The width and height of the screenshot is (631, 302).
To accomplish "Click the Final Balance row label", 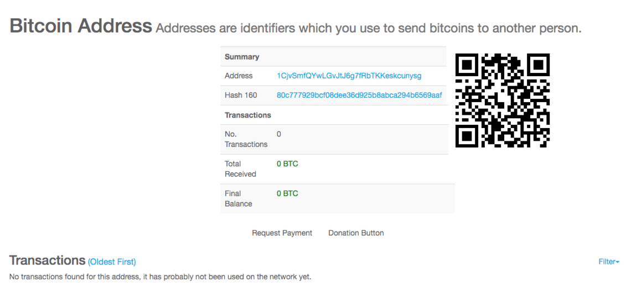I will coord(239,199).
